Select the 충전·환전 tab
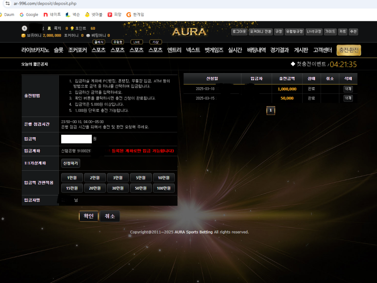The image size is (377, 283). point(349,50)
